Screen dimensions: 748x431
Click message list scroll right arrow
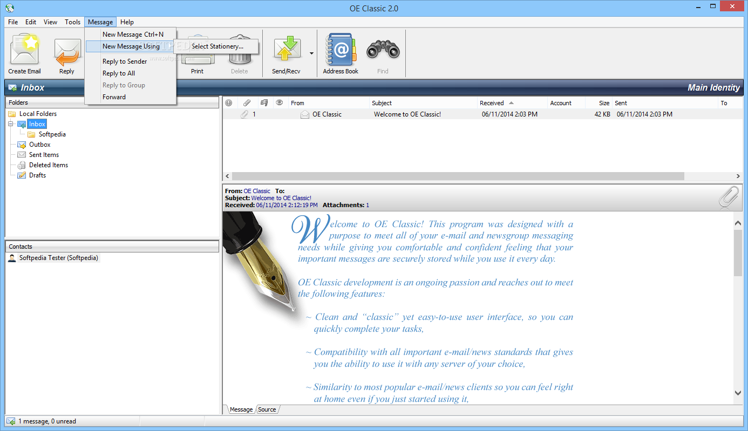click(x=738, y=176)
